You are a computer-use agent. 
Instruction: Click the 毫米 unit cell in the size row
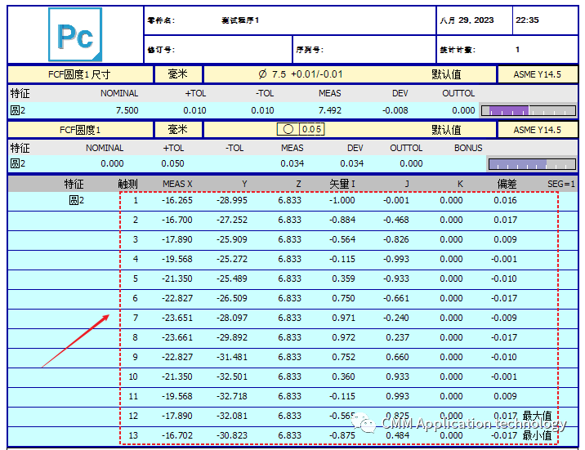click(177, 74)
